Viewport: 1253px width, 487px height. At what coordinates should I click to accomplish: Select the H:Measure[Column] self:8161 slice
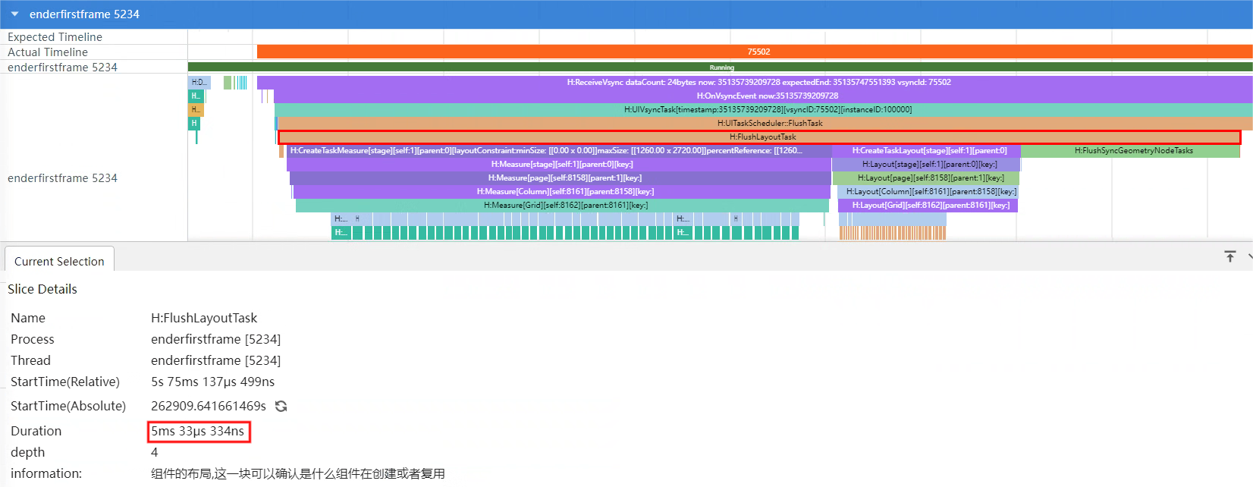(562, 191)
